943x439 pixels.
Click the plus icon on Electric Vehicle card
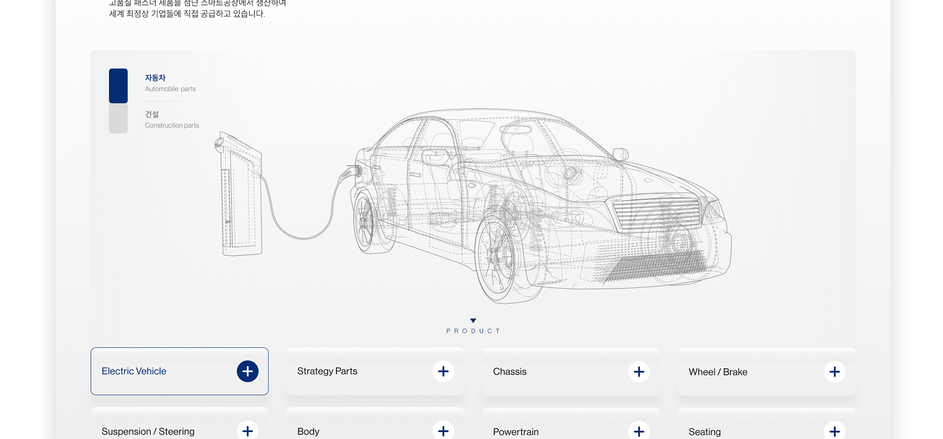click(x=248, y=371)
